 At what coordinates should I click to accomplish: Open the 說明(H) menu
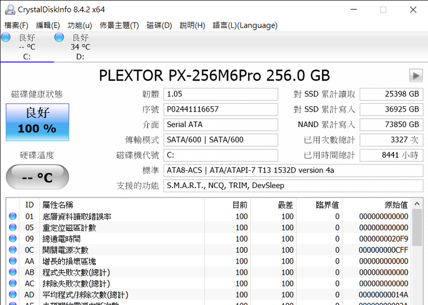point(192,26)
